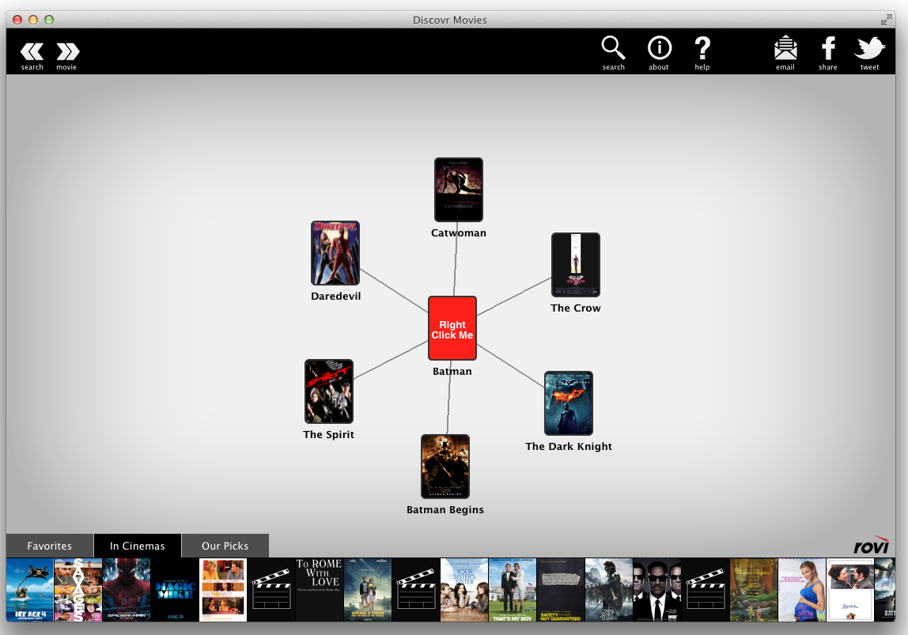The width and height of the screenshot is (908, 635).
Task: Open search via the magnifying glass icon
Action: (x=613, y=49)
